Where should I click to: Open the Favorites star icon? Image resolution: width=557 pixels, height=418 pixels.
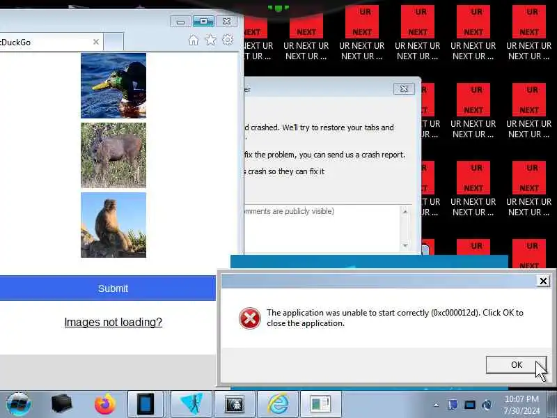pyautogui.click(x=211, y=40)
